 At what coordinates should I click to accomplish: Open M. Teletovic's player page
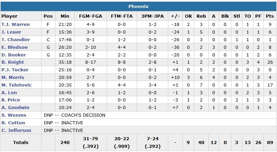coord(16,85)
